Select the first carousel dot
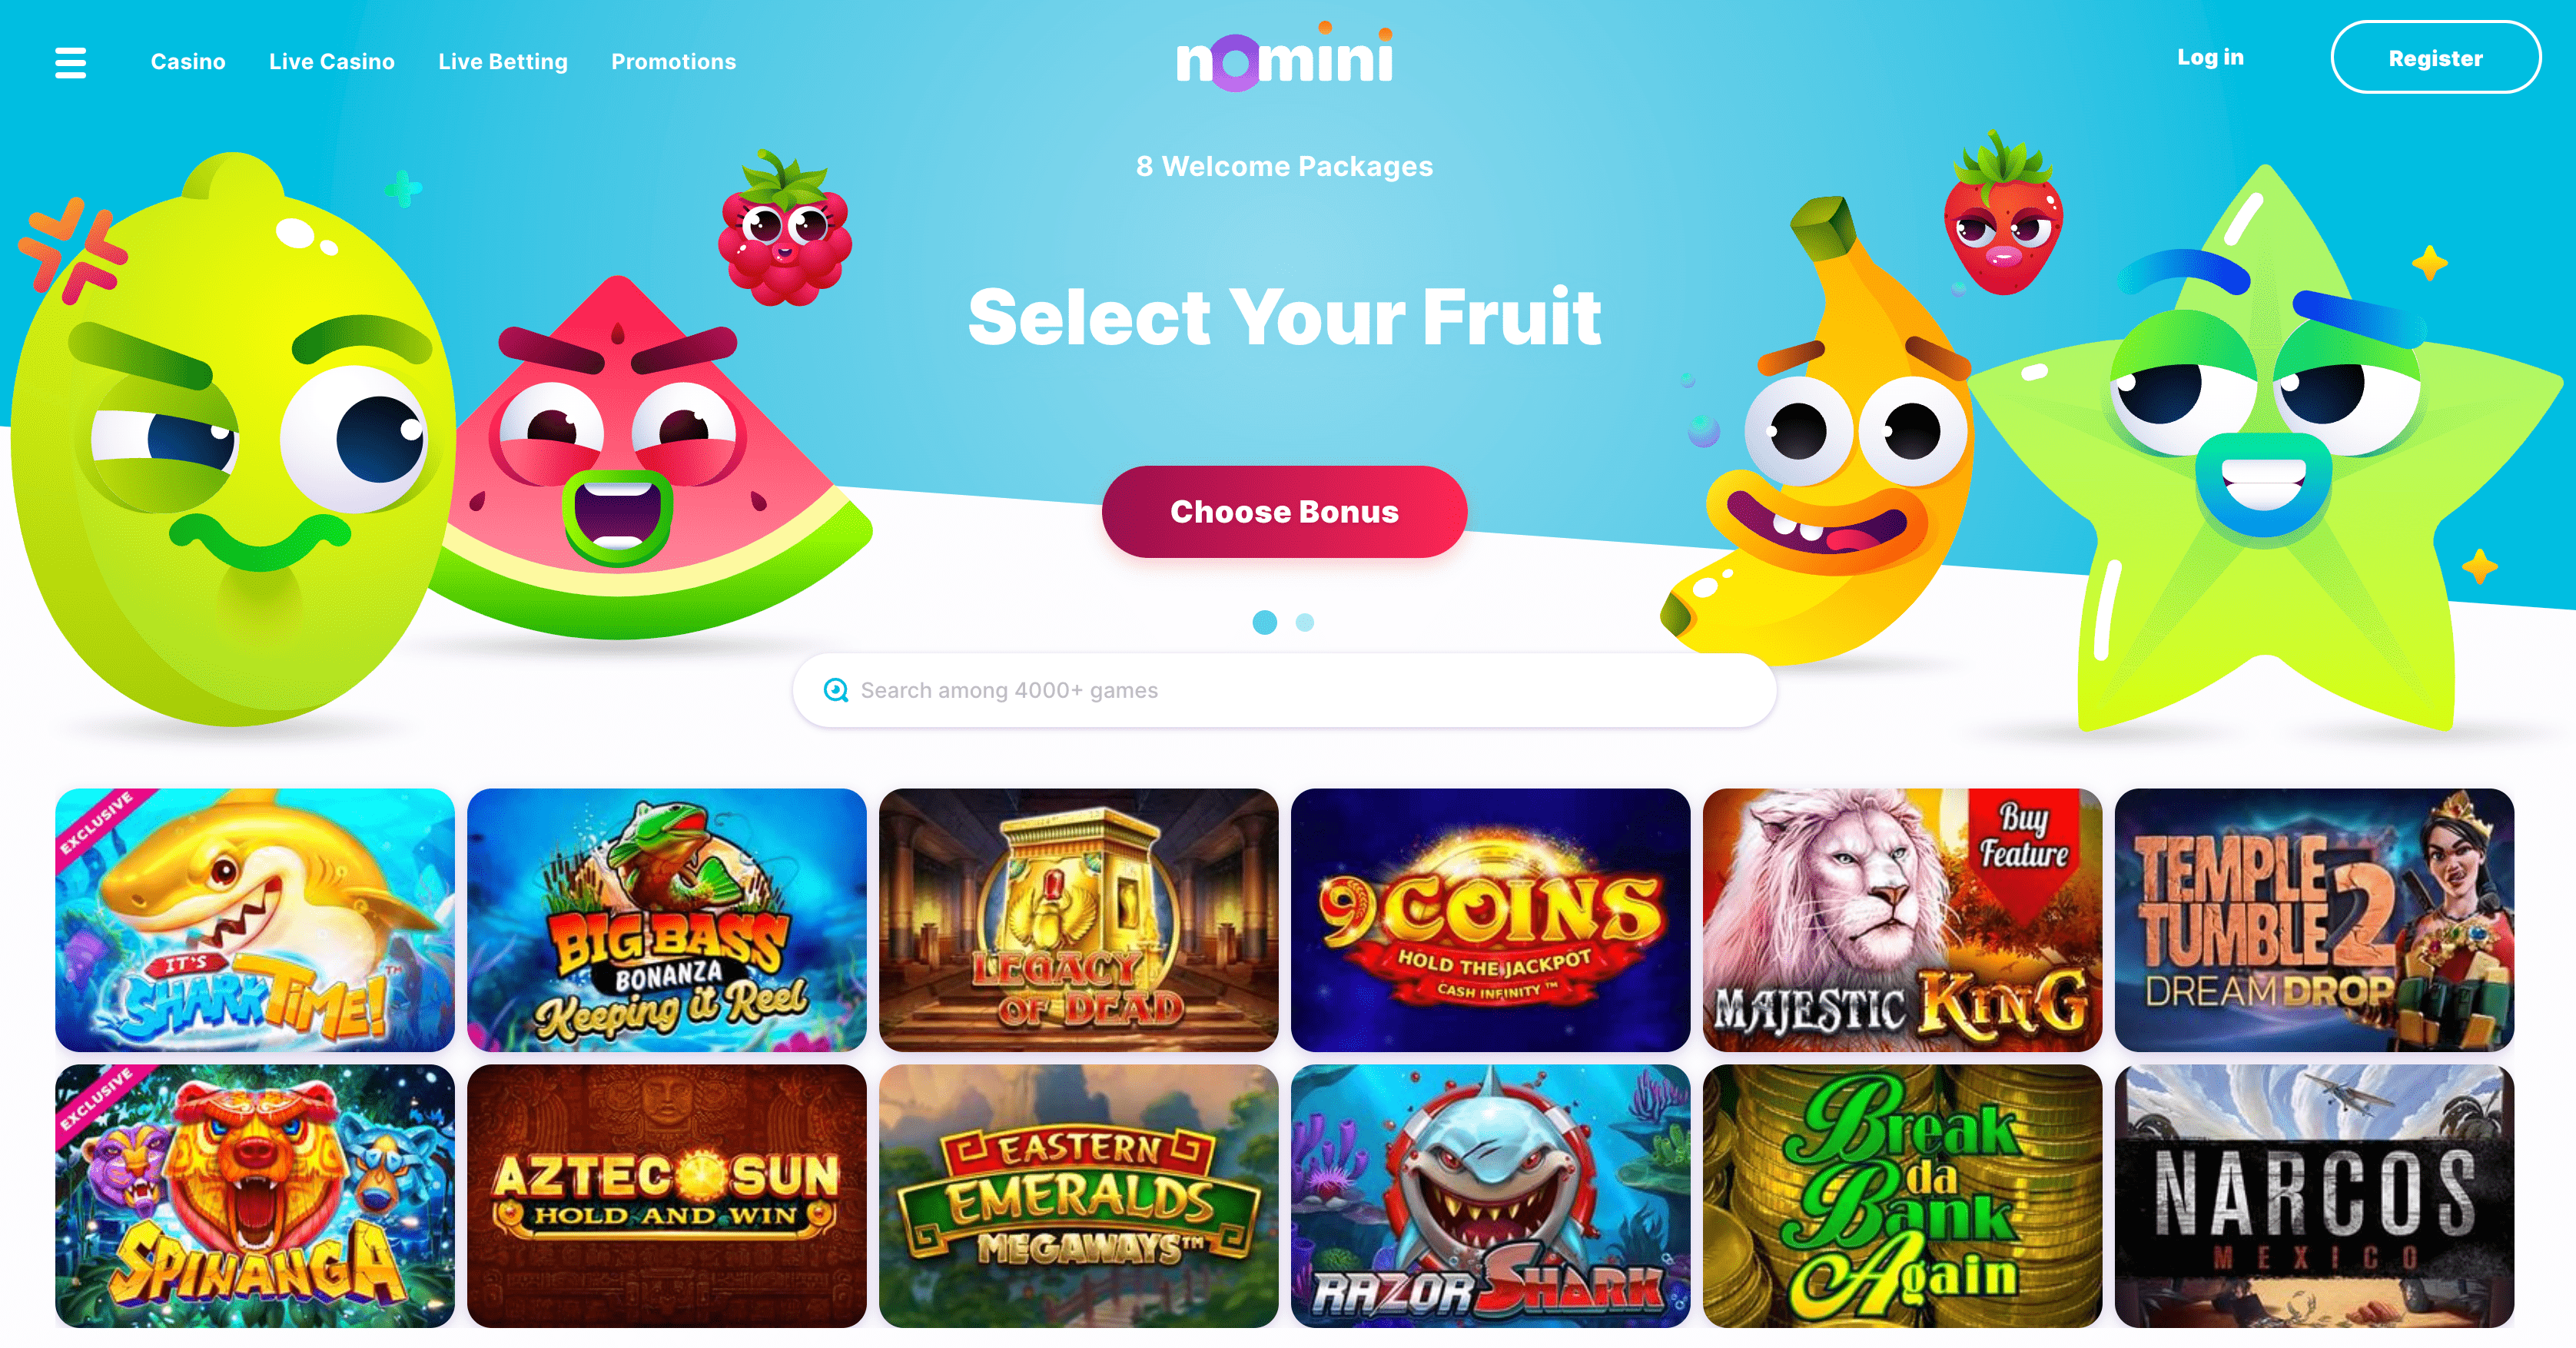 pyautogui.click(x=1265, y=622)
